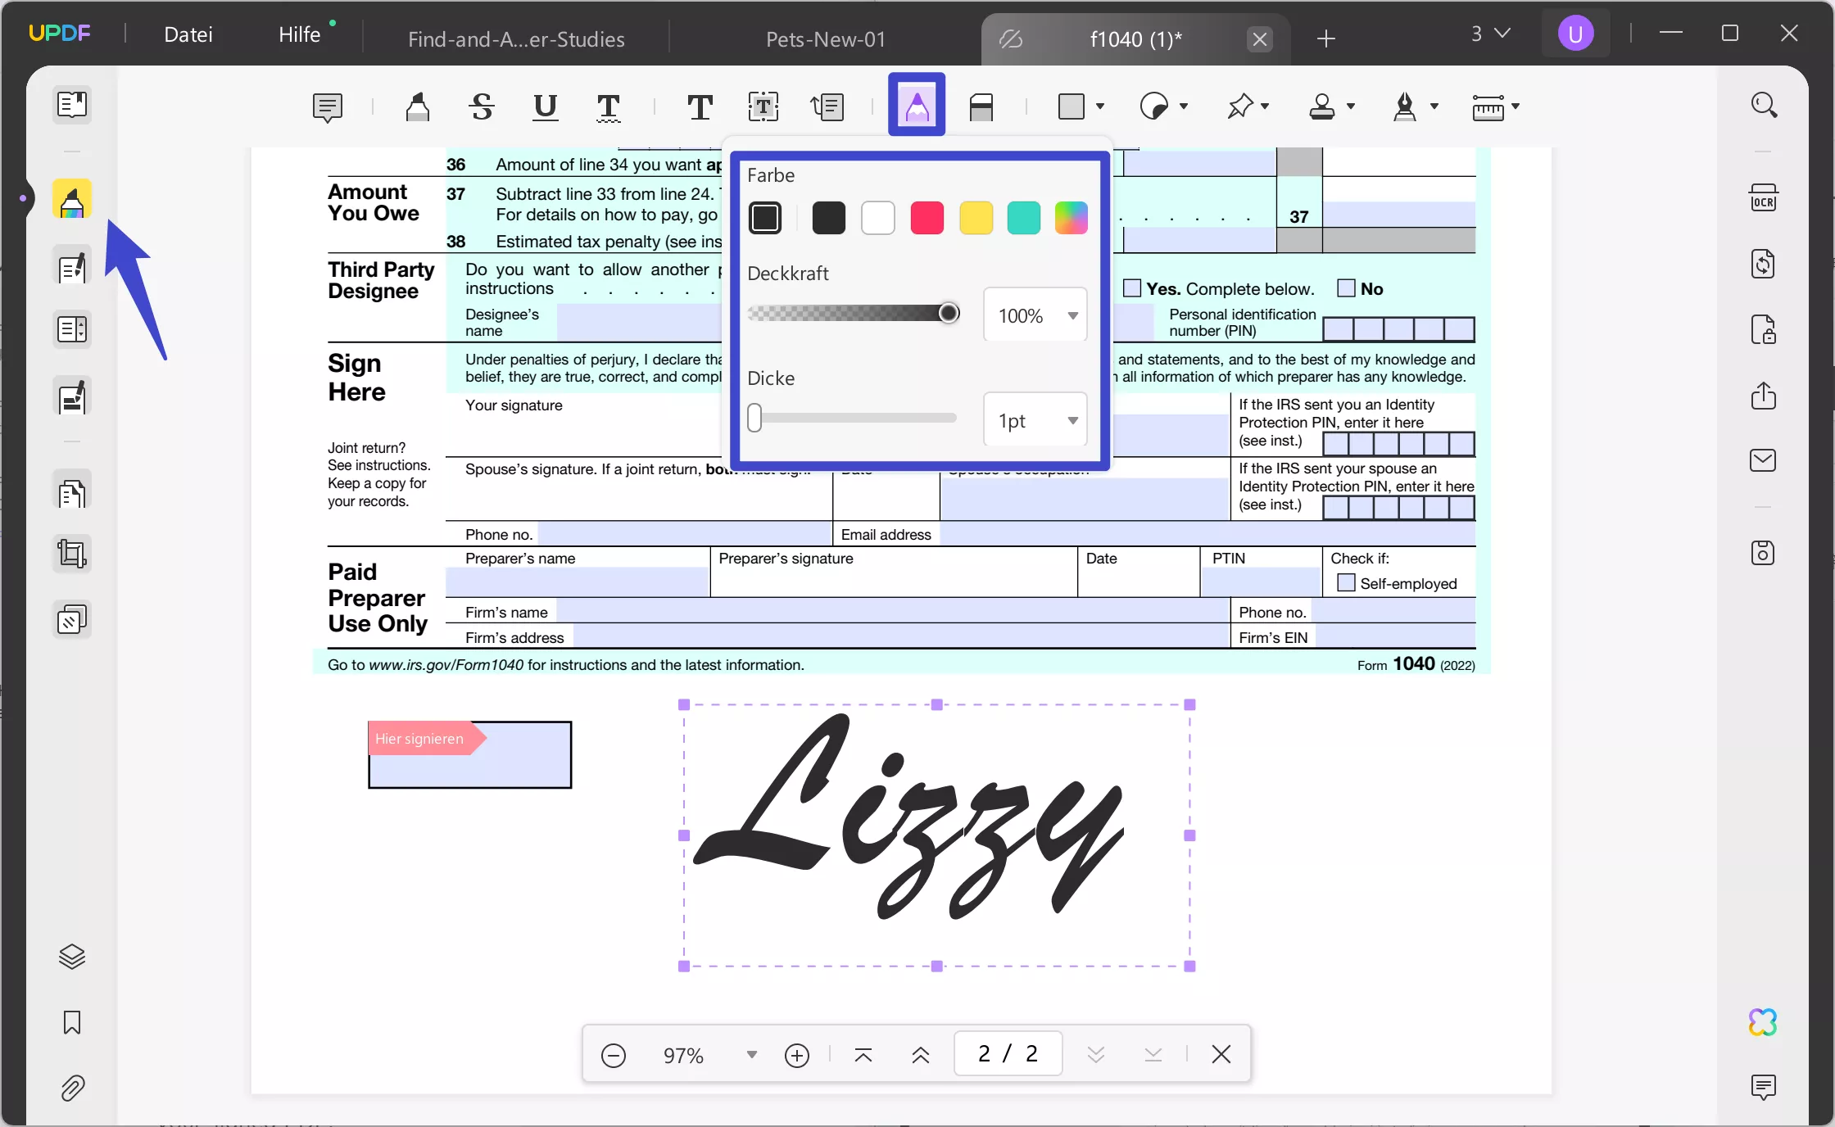Pick the red color swatch
The width and height of the screenshot is (1835, 1127).
[x=927, y=218]
